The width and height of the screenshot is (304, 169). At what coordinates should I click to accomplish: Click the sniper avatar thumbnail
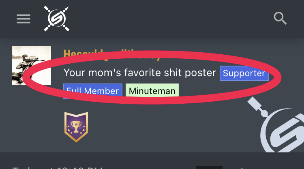32,66
